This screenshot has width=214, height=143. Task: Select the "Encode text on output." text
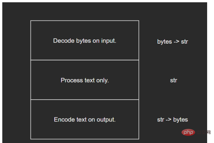click(x=85, y=120)
